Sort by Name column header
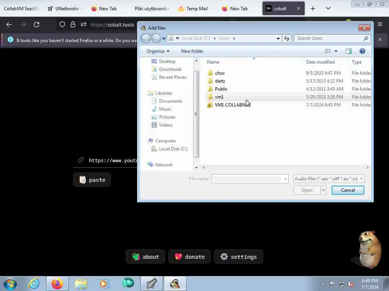This screenshot has height=291, width=389. click(x=254, y=62)
